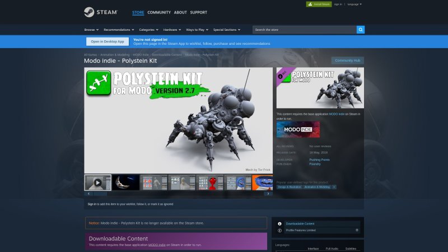The width and height of the screenshot is (448, 252).
Task: Open the Ways to Play dropdown
Action: pos(197,30)
